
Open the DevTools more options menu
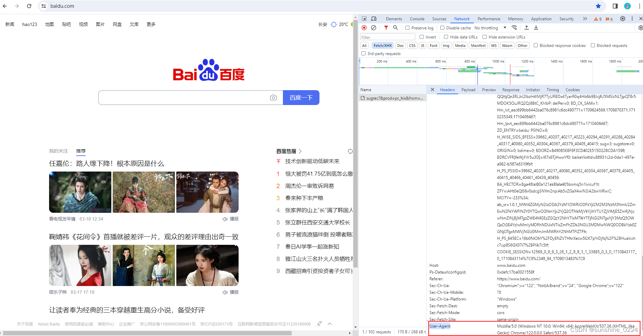632,19
